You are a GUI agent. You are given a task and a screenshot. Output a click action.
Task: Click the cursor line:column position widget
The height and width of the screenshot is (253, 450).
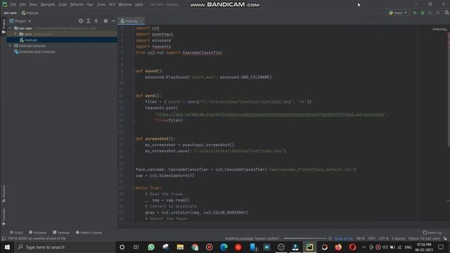coord(361,239)
